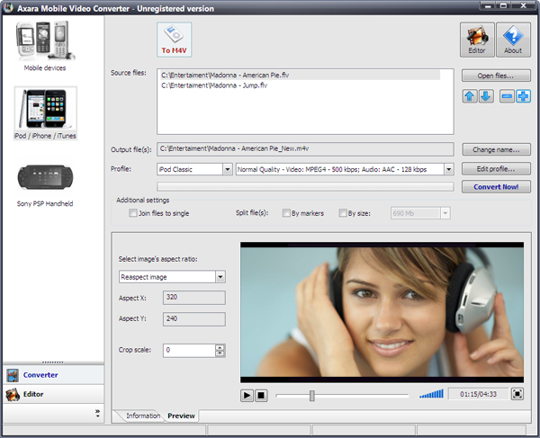The height and width of the screenshot is (438, 540).
Task: Open the Editor toolbar icon
Action: [478, 40]
